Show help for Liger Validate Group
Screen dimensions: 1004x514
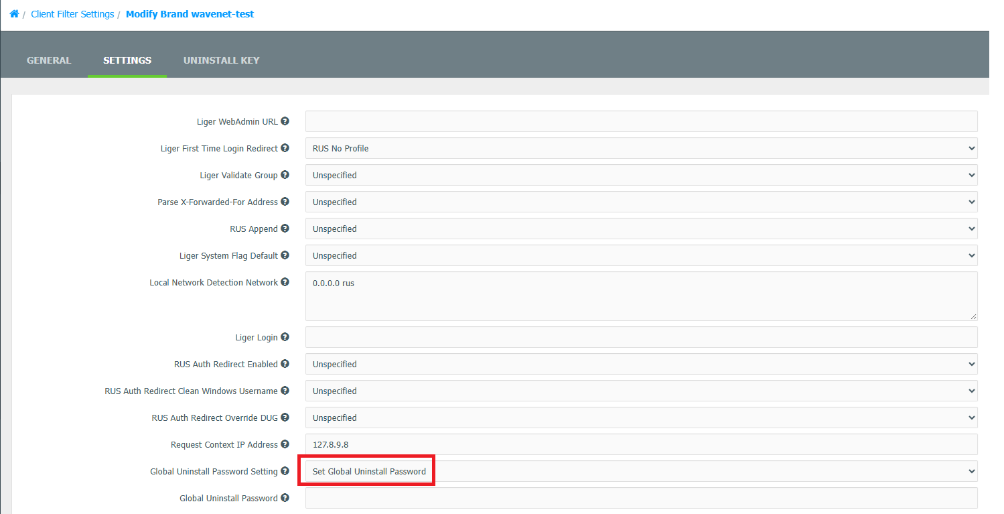pyautogui.click(x=285, y=175)
